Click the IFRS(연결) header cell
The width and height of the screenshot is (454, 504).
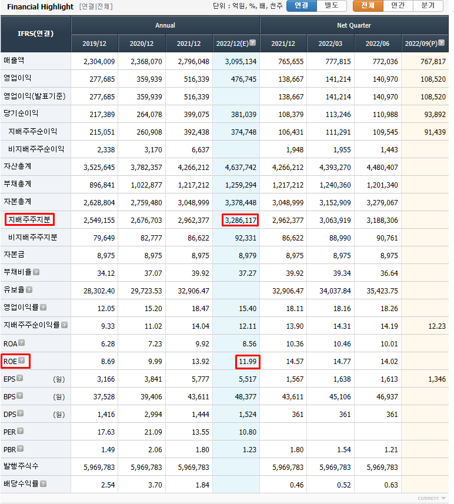tap(36, 34)
